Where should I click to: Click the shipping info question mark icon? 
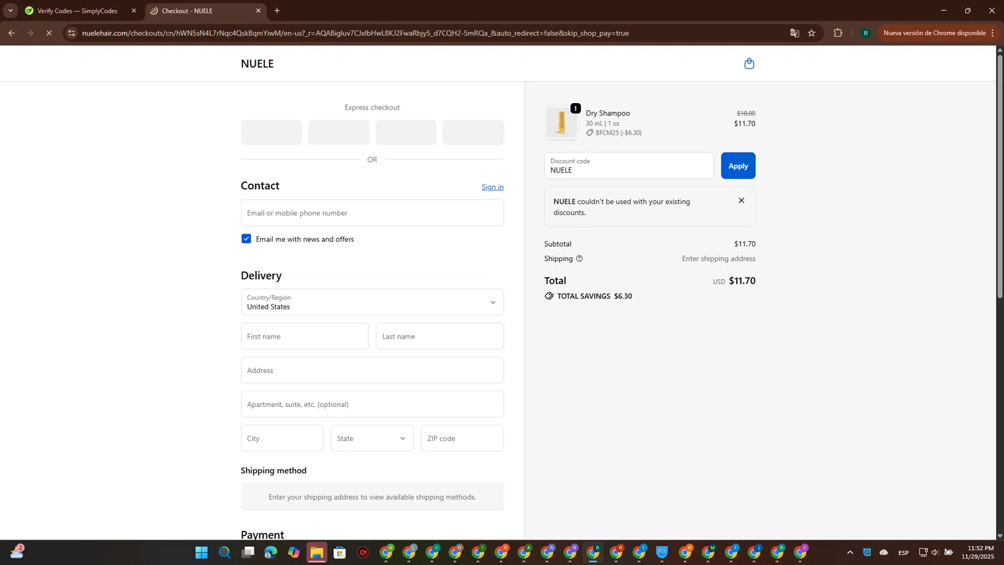pyautogui.click(x=580, y=258)
